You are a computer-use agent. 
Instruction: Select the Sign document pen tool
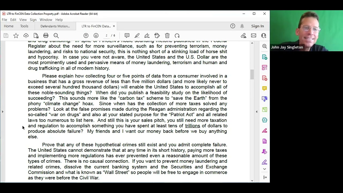pyautogui.click(x=147, y=36)
